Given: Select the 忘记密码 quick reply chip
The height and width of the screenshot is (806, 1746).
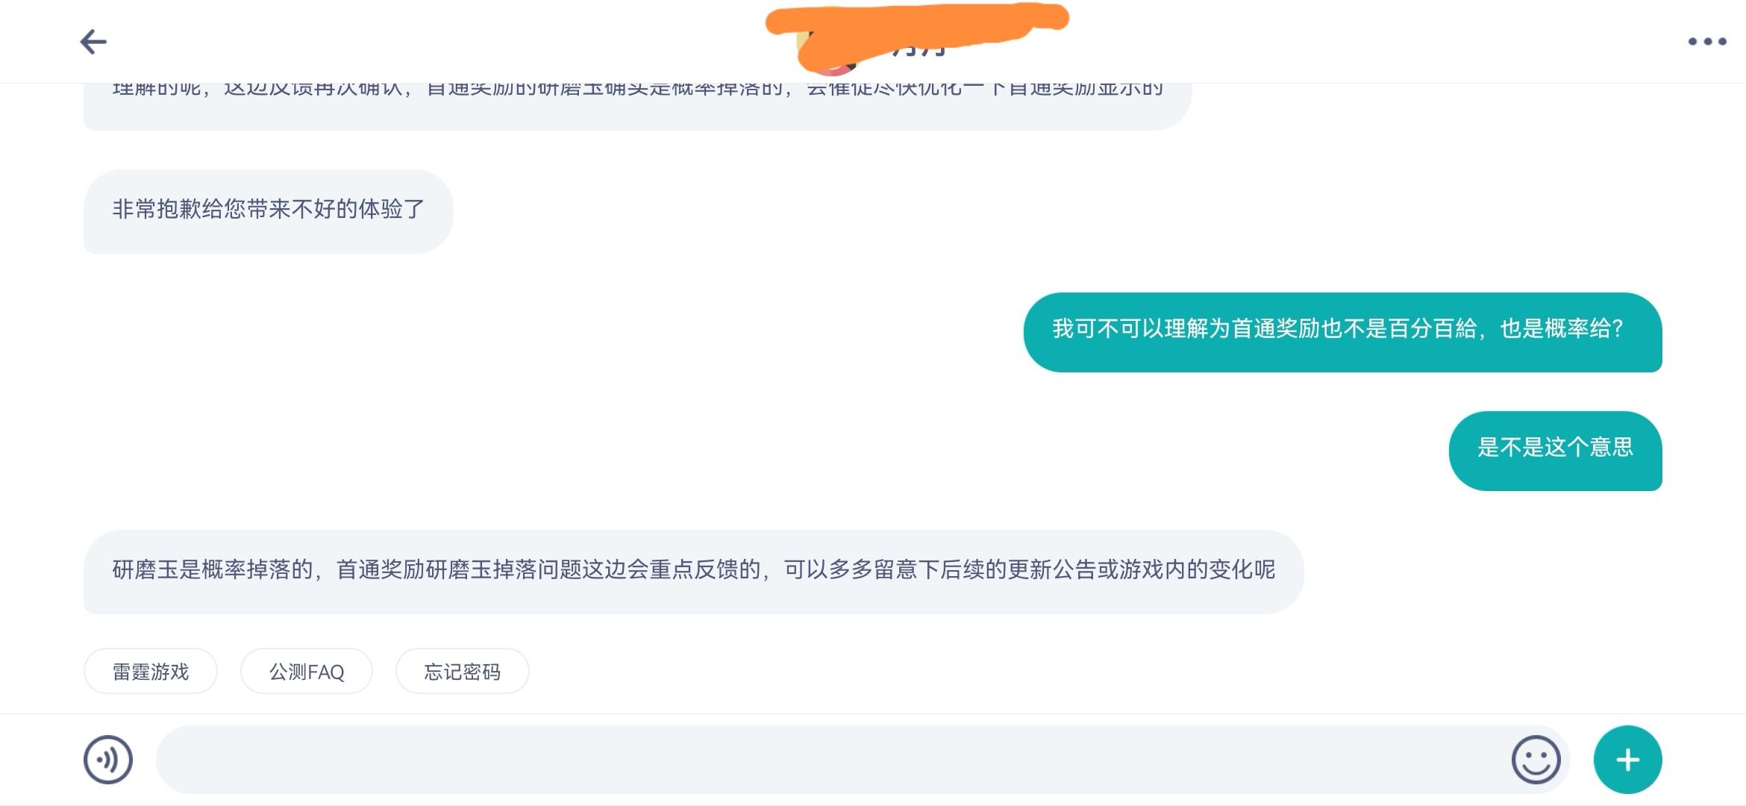Looking at the screenshot, I should tap(463, 672).
